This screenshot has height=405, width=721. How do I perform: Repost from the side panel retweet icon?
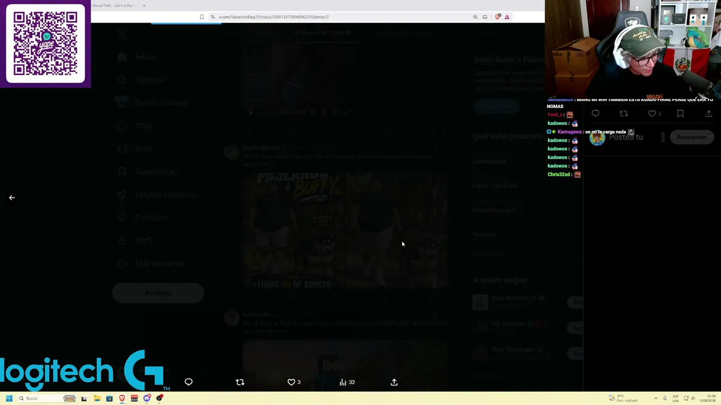click(x=624, y=114)
